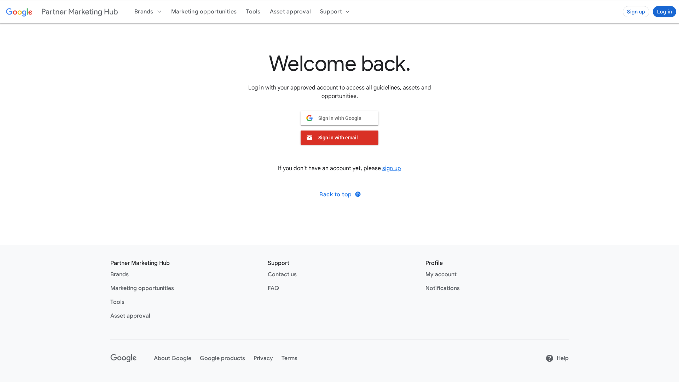The width and height of the screenshot is (679, 382).
Task: Click the Back to top link
Action: click(x=340, y=195)
